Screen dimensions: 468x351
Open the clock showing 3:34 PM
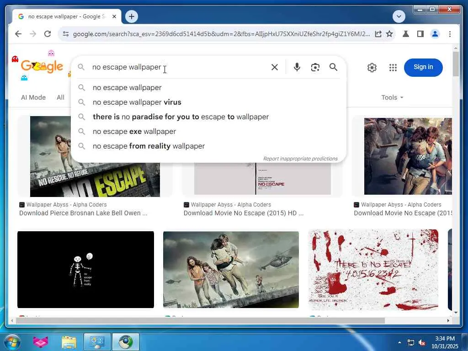[445, 342]
